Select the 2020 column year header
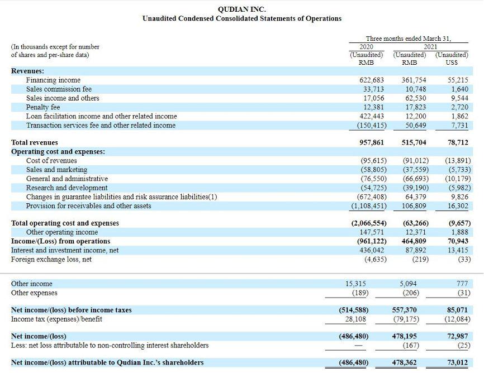Image resolution: width=484 pixels, height=373 pixels. 367,46
